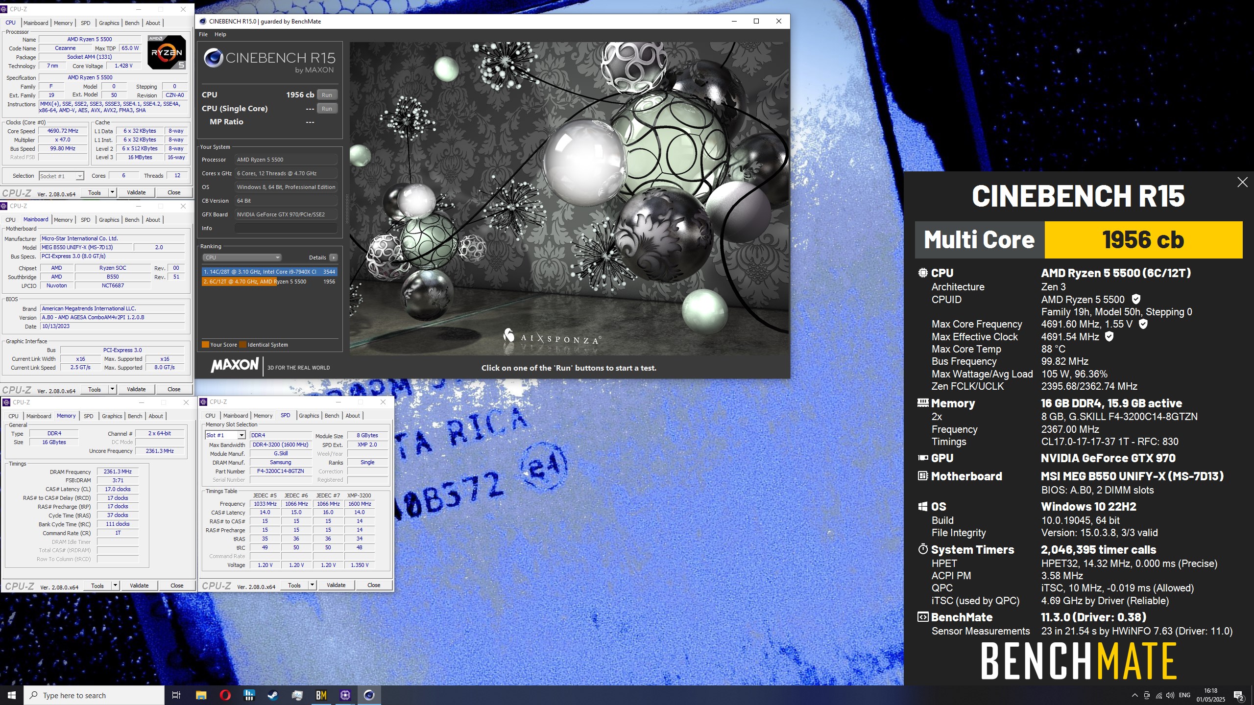Screen dimensions: 1254x705
Task: Open volume control in system tray
Action: tap(1170, 695)
